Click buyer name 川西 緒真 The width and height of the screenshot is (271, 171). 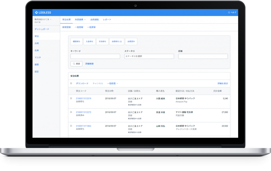[161, 98]
